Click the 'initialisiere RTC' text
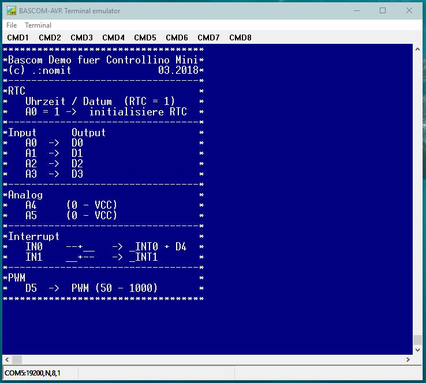The image size is (426, 383). (138, 111)
